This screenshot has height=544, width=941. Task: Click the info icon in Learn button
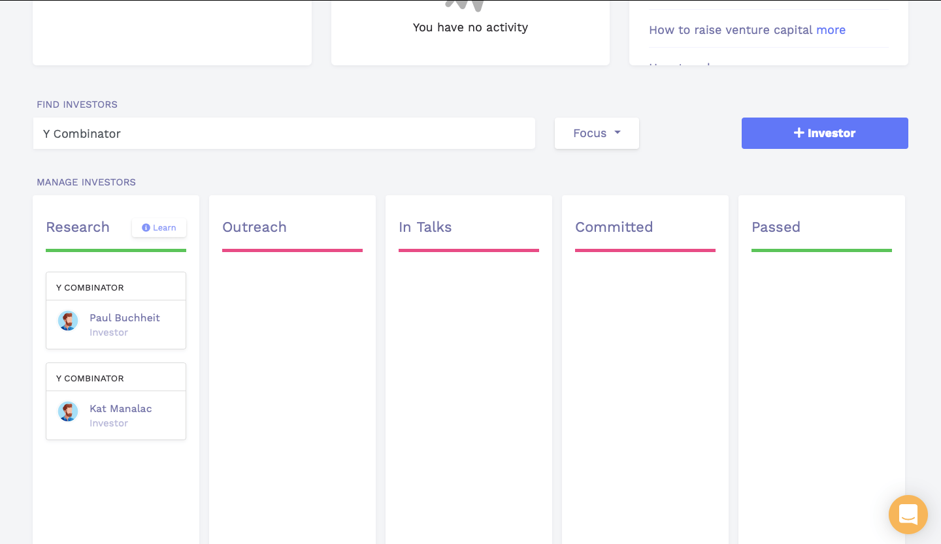(146, 228)
